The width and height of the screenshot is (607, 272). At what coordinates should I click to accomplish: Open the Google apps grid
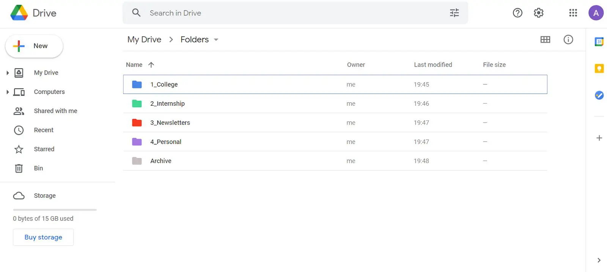(573, 13)
